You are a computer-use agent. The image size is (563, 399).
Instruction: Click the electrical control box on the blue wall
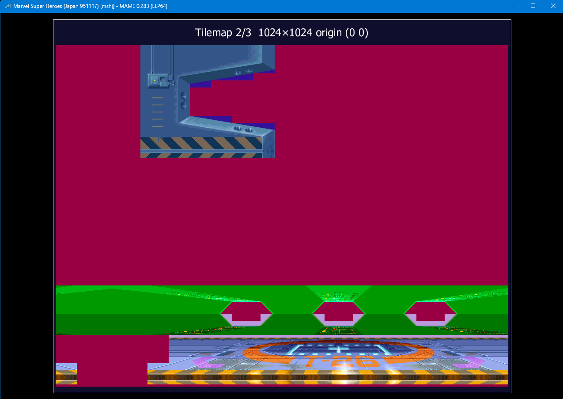(x=158, y=80)
